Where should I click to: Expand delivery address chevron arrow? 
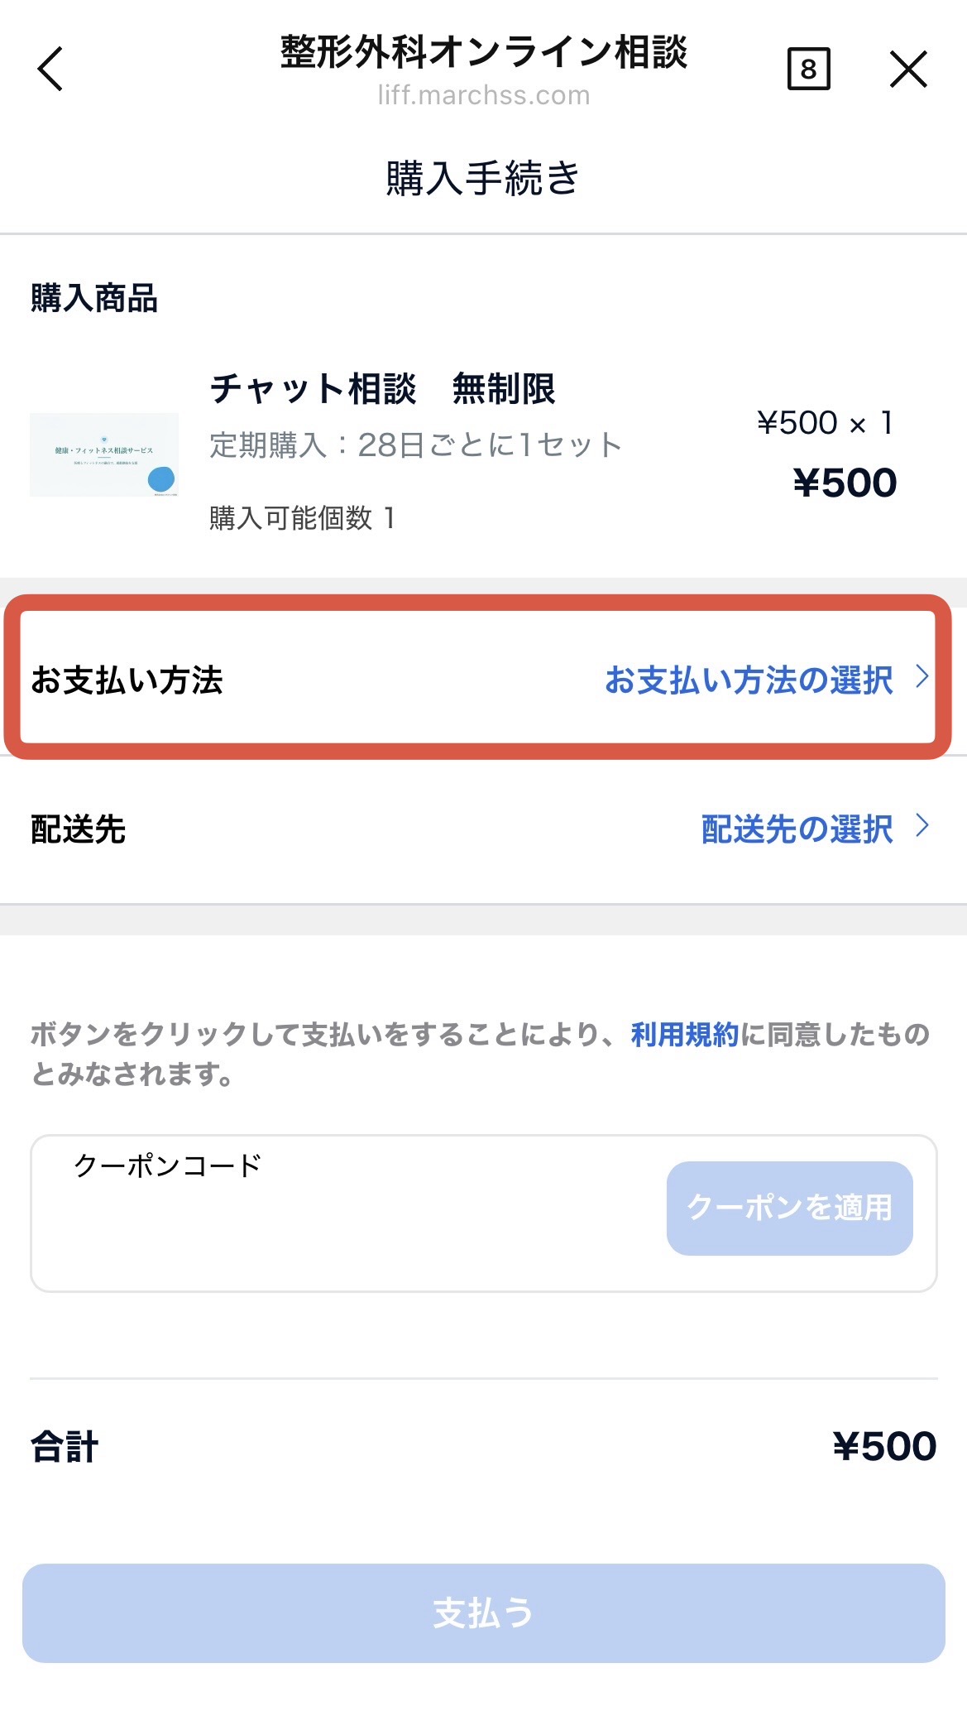pos(922,826)
